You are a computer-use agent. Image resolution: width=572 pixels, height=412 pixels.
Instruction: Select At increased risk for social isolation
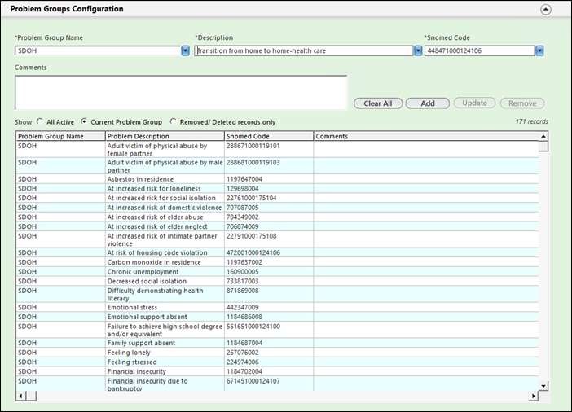tap(277, 198)
